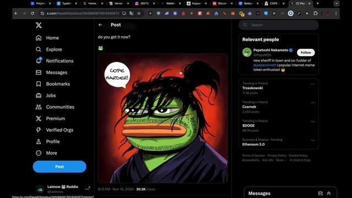Open options for Ethereum 3.0 trend

(313, 140)
